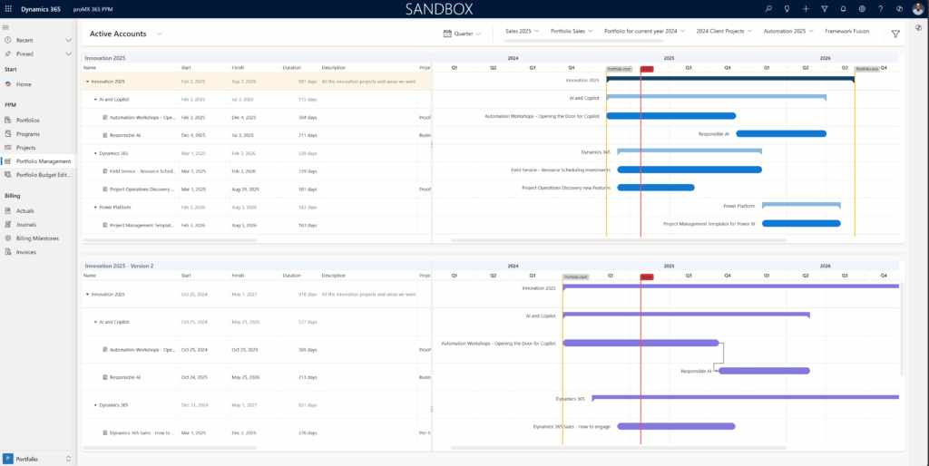Click the Portfolio Budget Editor icon

pos(7,175)
